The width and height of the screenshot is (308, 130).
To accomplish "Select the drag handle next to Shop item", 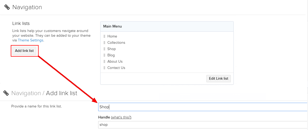I will 104,49.
